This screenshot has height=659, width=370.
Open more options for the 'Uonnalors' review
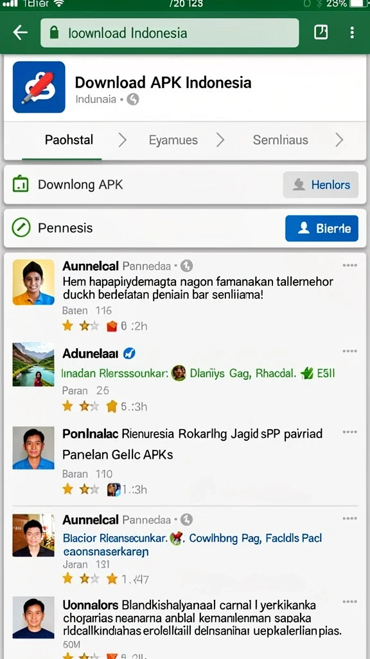[x=349, y=602]
